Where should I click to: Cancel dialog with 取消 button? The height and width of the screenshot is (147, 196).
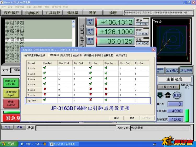[x=132, y=118]
